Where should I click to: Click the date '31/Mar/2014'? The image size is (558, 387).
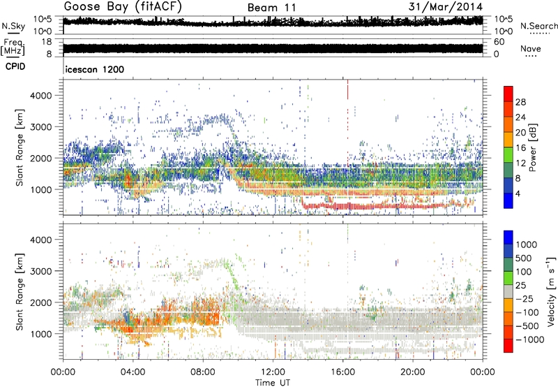[446, 6]
